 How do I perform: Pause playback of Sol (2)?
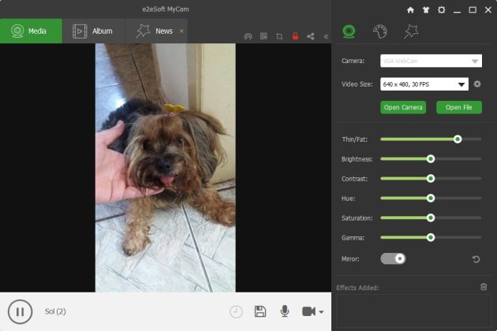20,311
